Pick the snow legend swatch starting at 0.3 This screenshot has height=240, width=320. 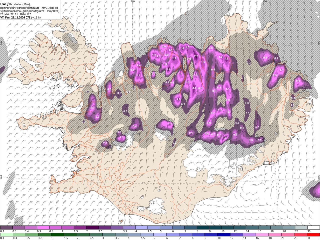coord(18,228)
